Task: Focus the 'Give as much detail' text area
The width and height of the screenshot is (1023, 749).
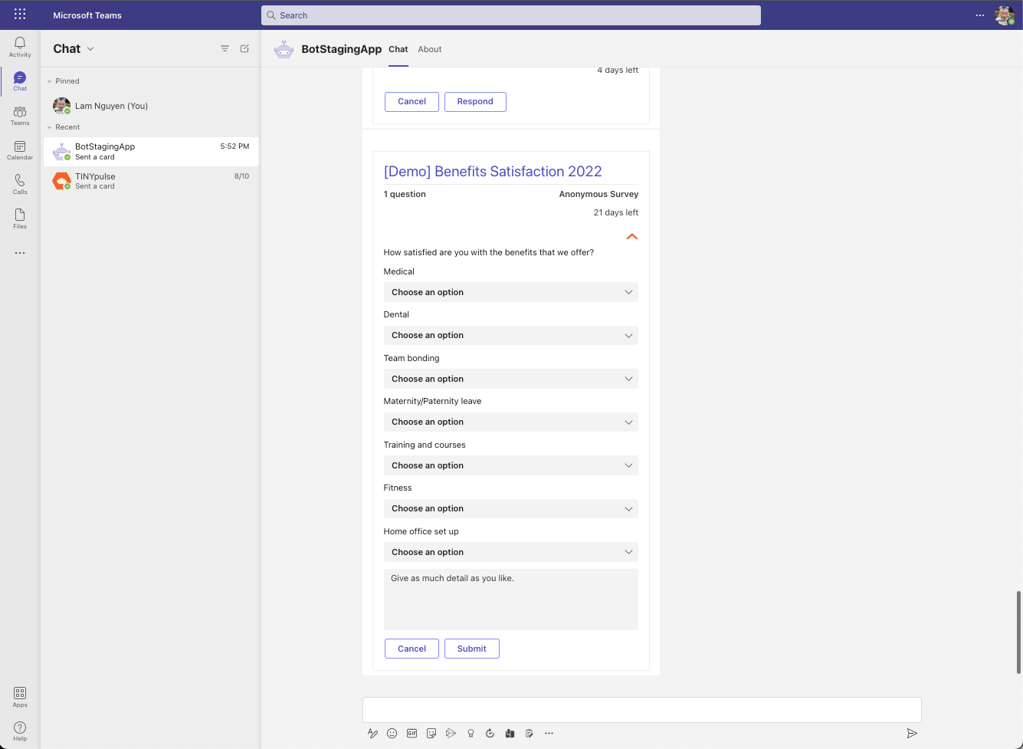Action: [510, 599]
